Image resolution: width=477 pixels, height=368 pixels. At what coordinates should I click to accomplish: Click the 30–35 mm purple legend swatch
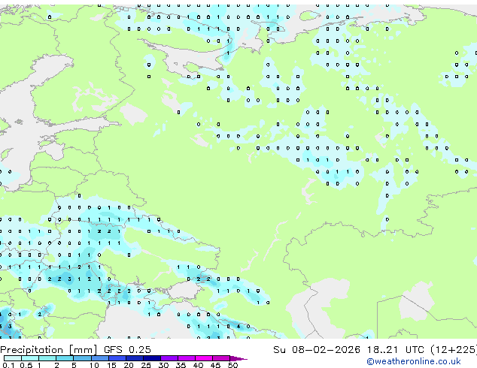[169, 358]
